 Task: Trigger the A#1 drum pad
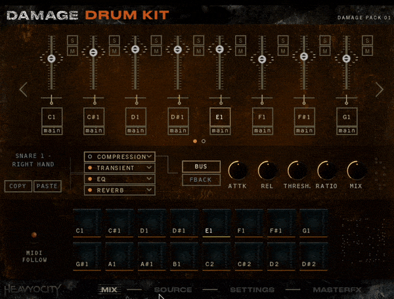152,256
